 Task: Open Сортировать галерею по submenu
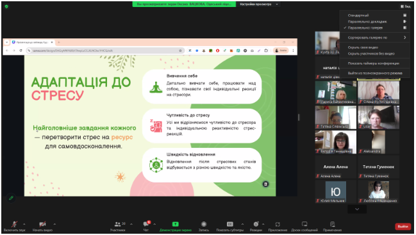(375, 38)
